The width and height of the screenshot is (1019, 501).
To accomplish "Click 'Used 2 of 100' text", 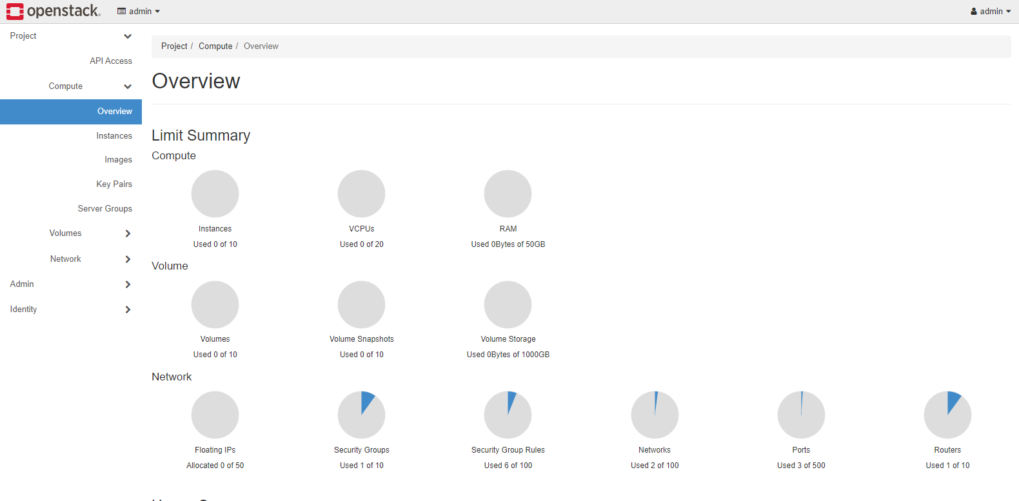I will [655, 466].
